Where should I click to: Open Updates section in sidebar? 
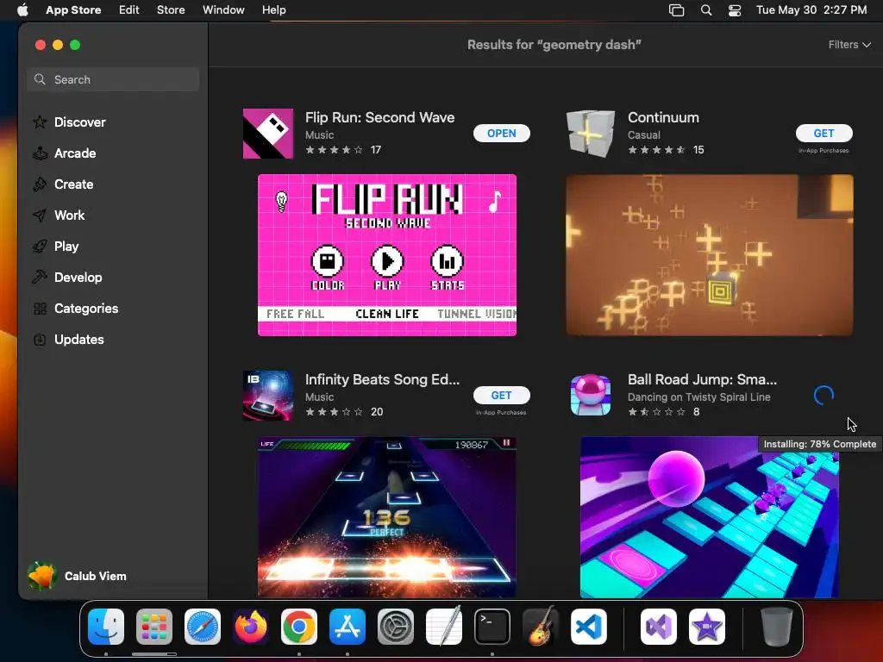78,339
